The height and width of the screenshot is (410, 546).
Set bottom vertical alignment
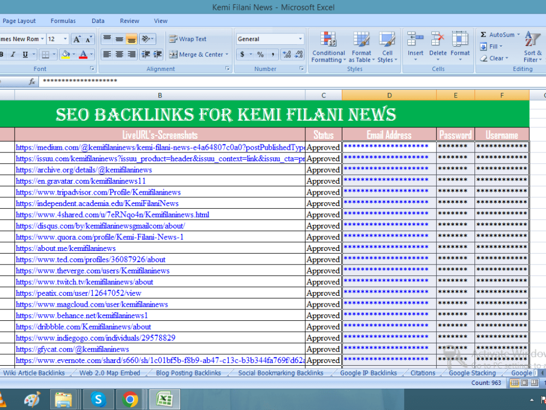tap(131, 39)
